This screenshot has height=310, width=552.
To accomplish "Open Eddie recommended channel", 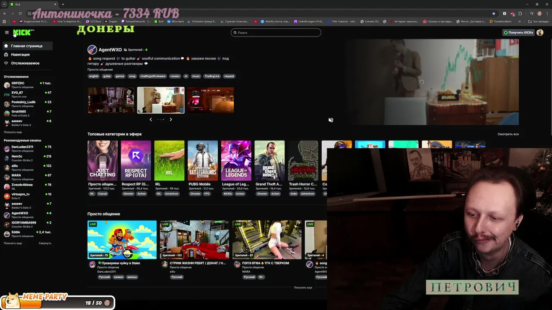I will tap(27, 234).
